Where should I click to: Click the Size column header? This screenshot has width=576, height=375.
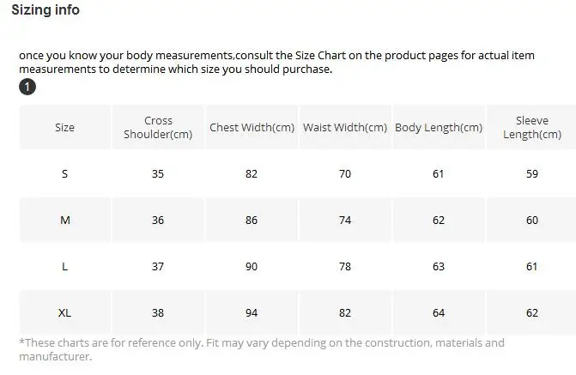pyautogui.click(x=64, y=128)
